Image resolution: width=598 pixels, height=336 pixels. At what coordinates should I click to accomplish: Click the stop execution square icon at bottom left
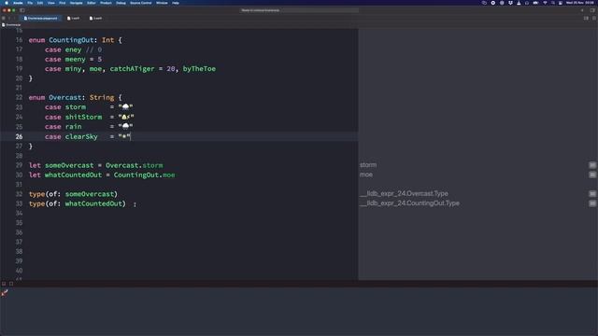pos(11,284)
